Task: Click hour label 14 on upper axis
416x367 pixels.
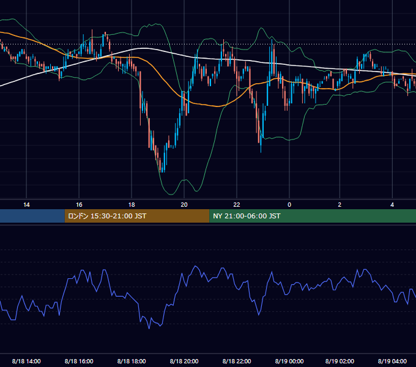Action: tap(26, 205)
